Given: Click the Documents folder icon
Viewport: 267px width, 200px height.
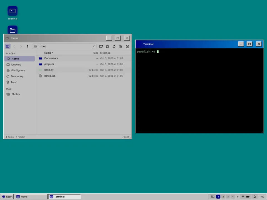Looking at the screenshot, I should pos(40,58).
